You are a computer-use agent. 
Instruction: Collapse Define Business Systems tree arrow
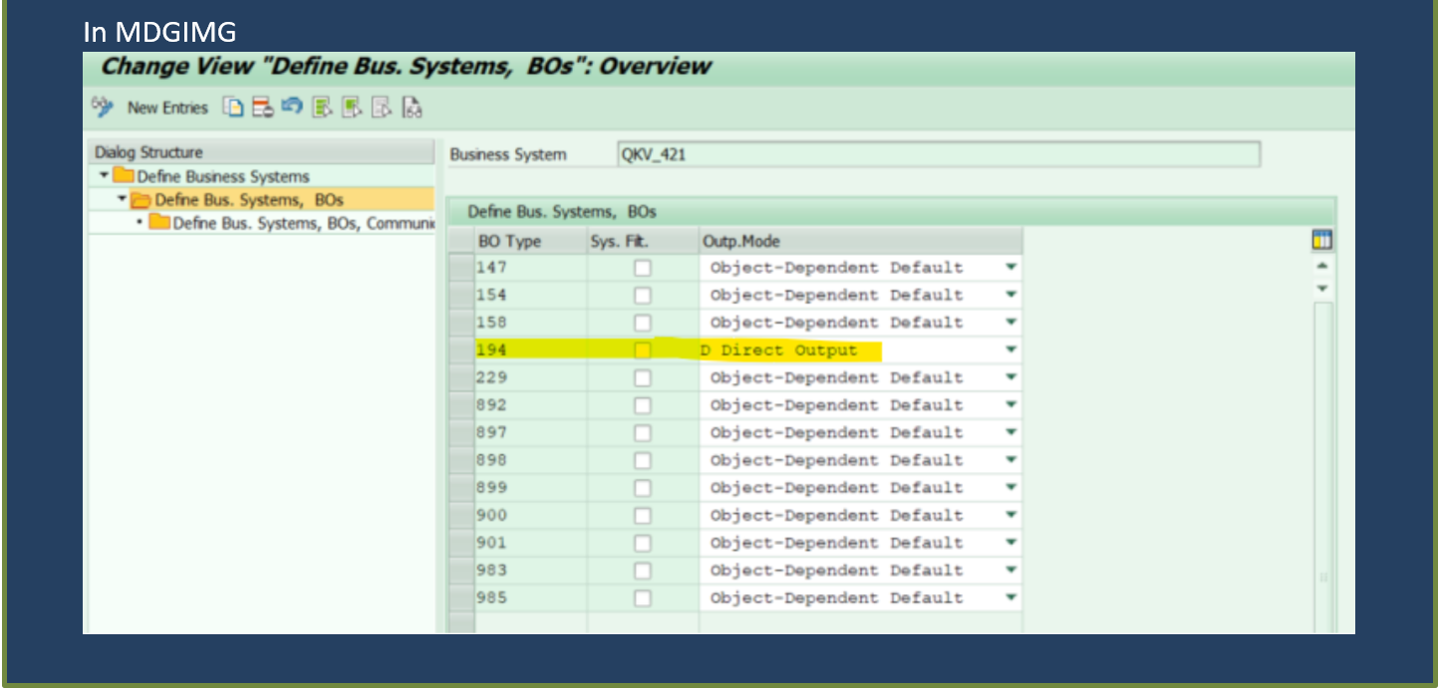click(x=104, y=176)
